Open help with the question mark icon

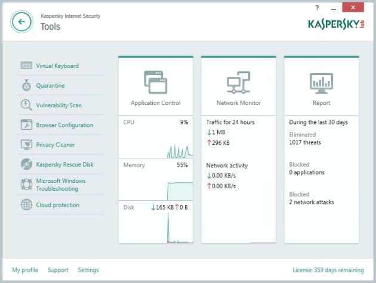click(x=318, y=8)
